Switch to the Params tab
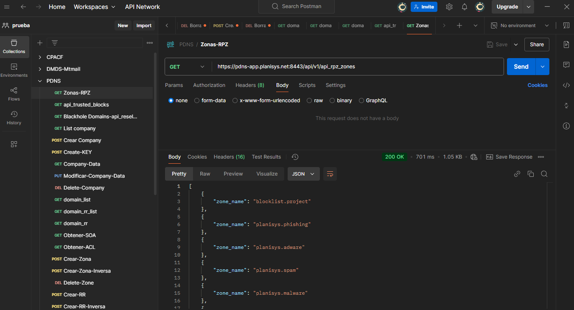Screen dimensions: 574x310 pyautogui.click(x=174, y=85)
